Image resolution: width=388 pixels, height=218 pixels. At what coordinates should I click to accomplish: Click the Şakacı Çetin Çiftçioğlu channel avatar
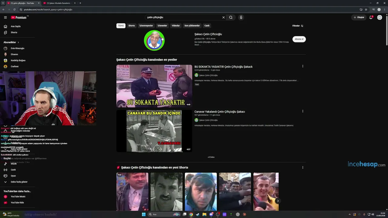[154, 41]
